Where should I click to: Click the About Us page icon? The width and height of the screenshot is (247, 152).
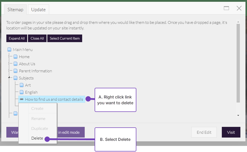pos(16,64)
